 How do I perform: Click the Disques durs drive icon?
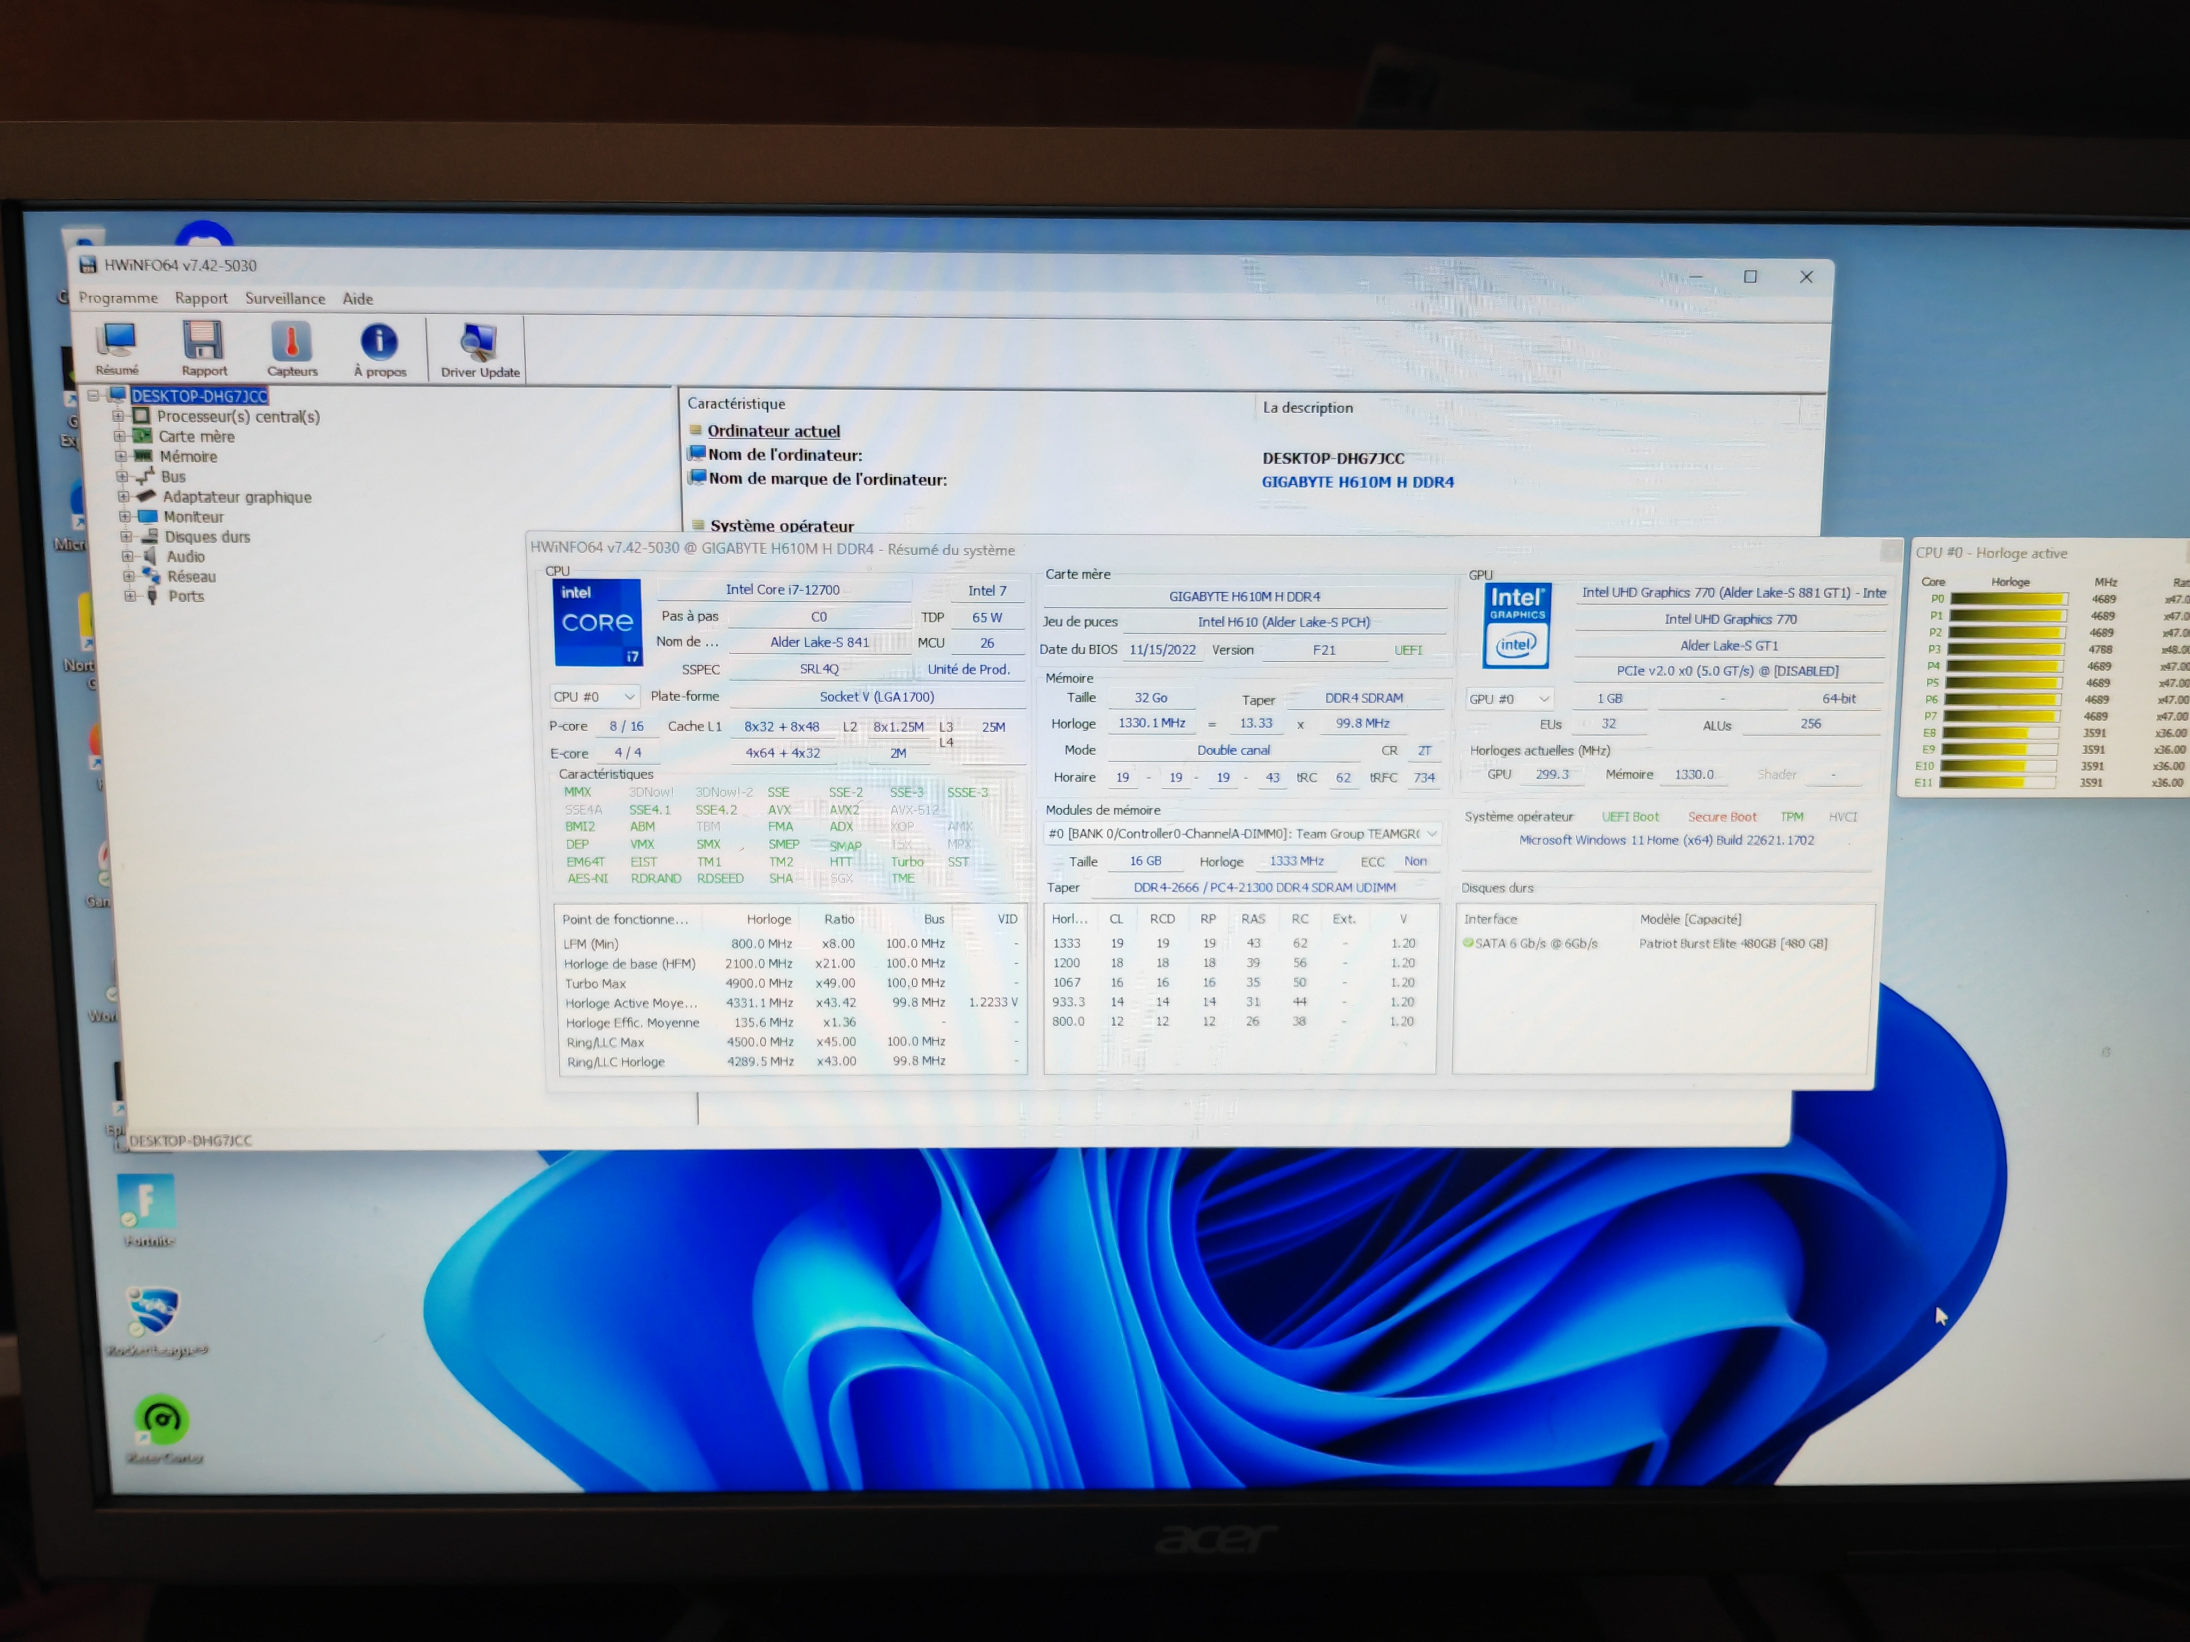tap(150, 537)
